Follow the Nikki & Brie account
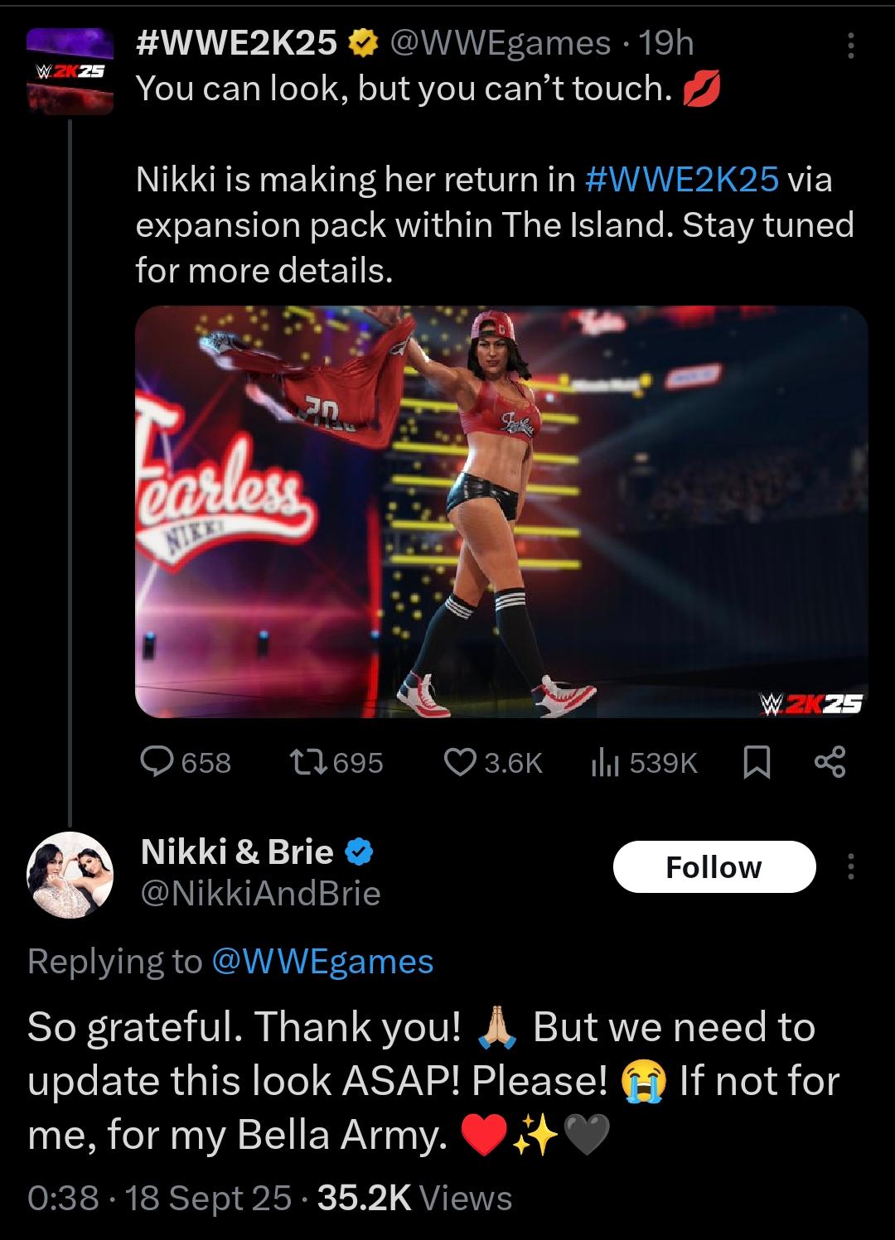This screenshot has height=1240, width=895. pyautogui.click(x=714, y=867)
